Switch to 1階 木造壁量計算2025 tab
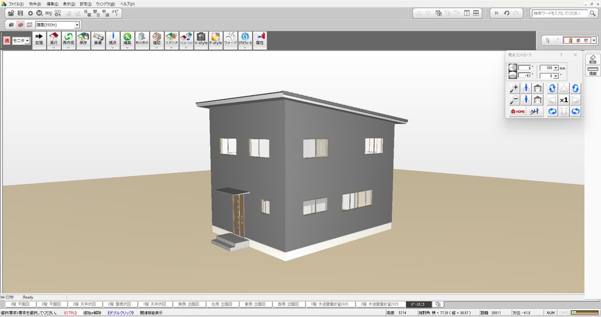601x317 pixels. click(x=330, y=304)
